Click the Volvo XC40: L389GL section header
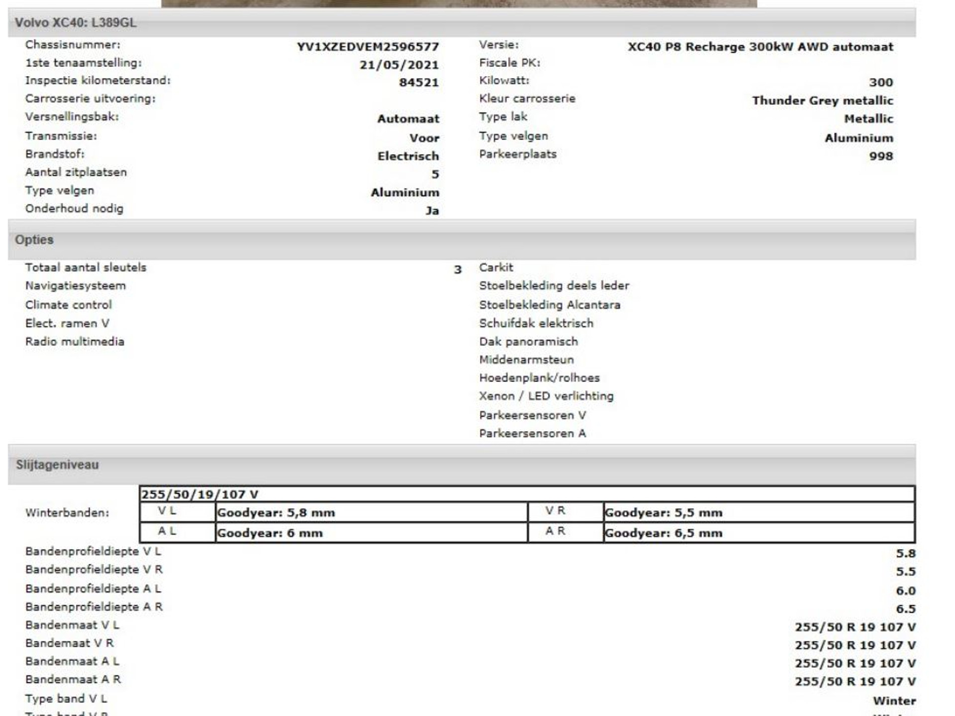 click(462, 22)
